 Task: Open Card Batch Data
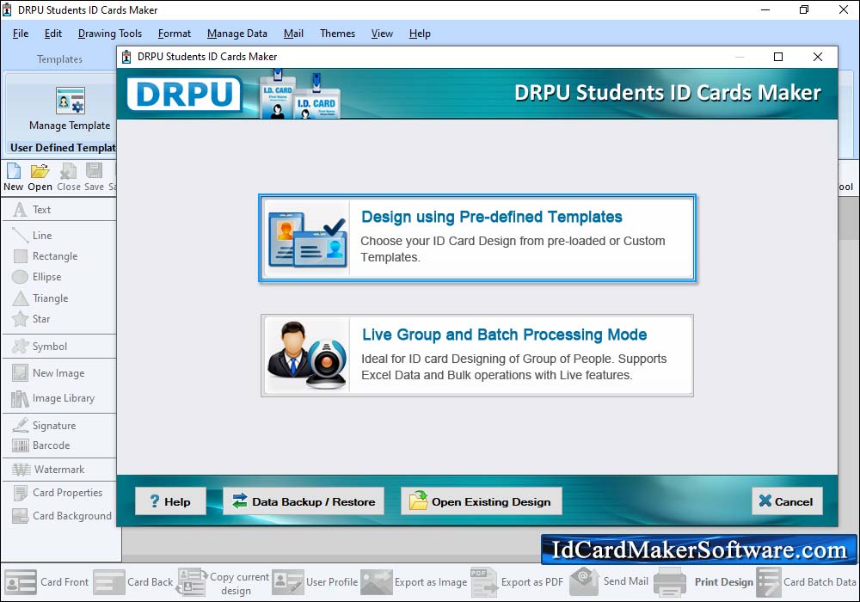click(x=807, y=581)
